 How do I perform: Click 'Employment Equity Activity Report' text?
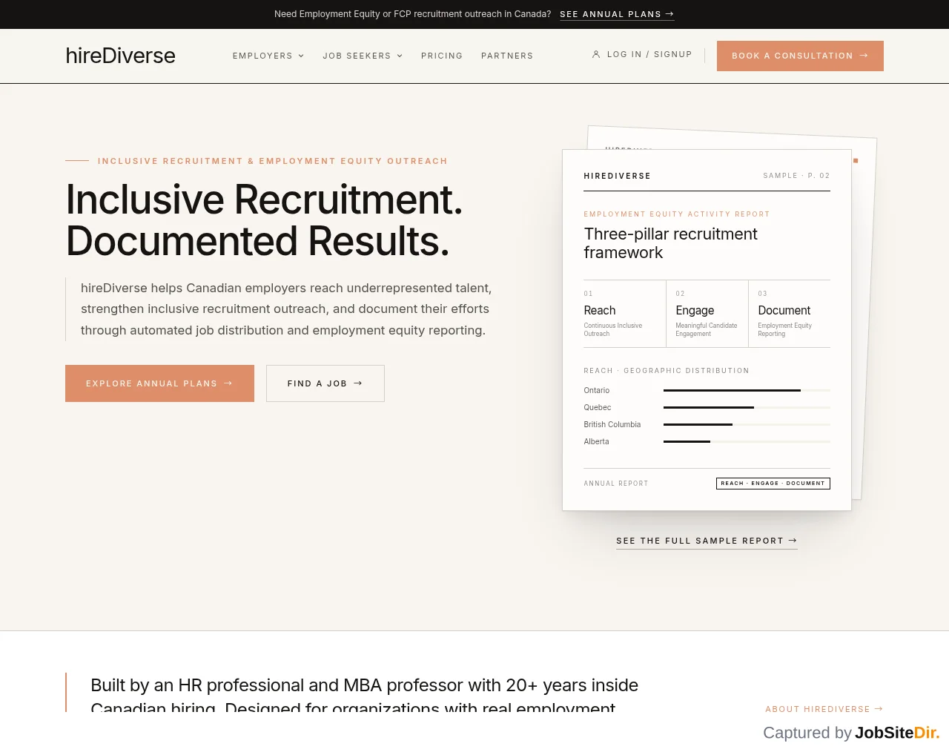676,214
